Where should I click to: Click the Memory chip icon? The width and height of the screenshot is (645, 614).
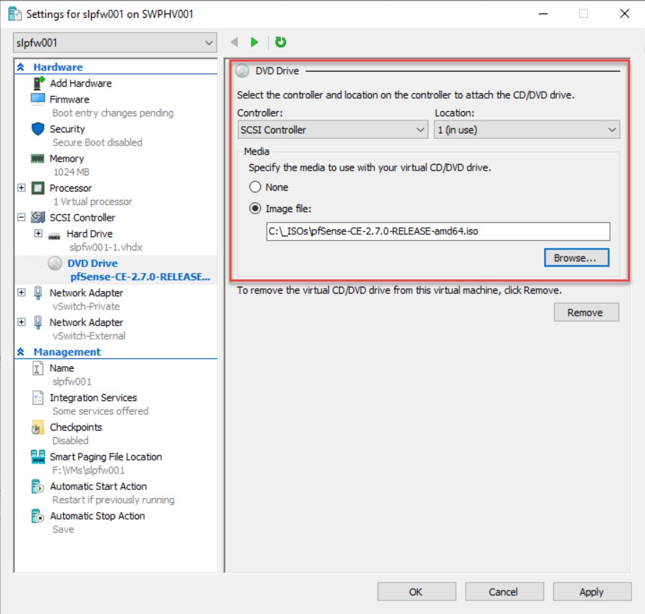[x=38, y=159]
